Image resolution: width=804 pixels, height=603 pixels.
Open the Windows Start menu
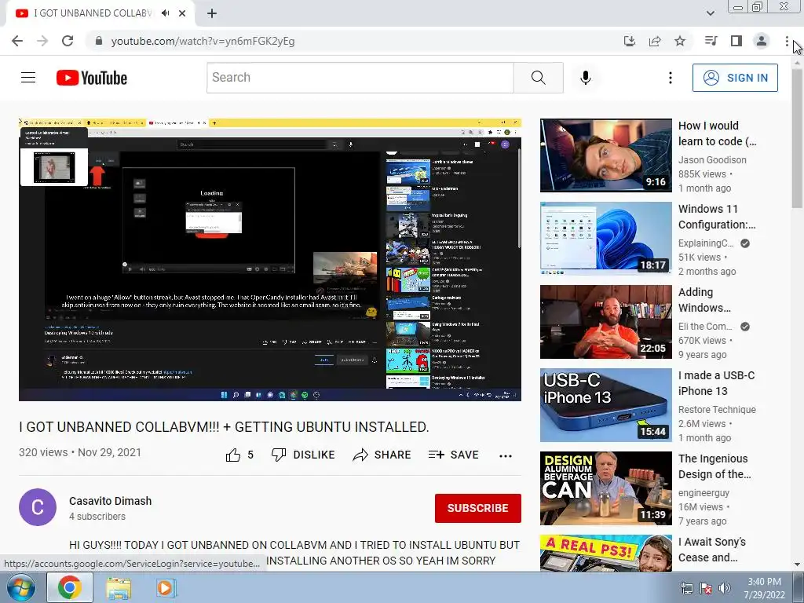21,587
